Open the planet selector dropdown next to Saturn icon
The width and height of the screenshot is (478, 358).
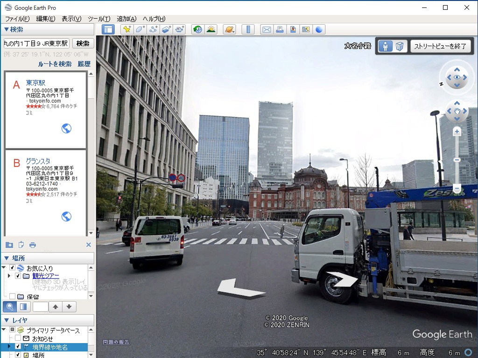pyautogui.click(x=233, y=31)
